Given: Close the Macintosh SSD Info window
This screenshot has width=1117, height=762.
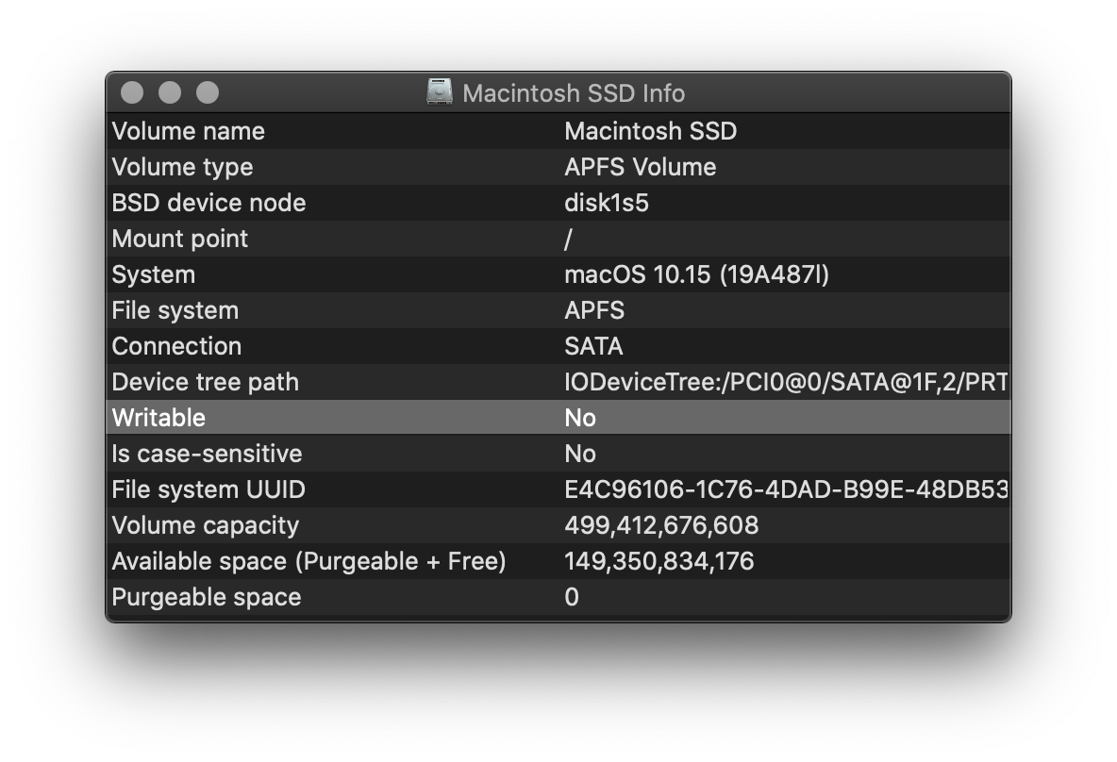Looking at the screenshot, I should coord(132,92).
